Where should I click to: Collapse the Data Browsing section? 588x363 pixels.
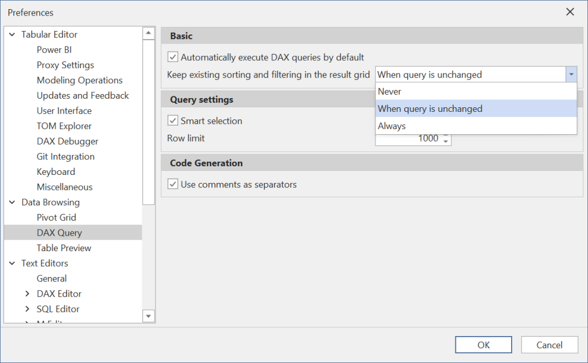point(11,202)
